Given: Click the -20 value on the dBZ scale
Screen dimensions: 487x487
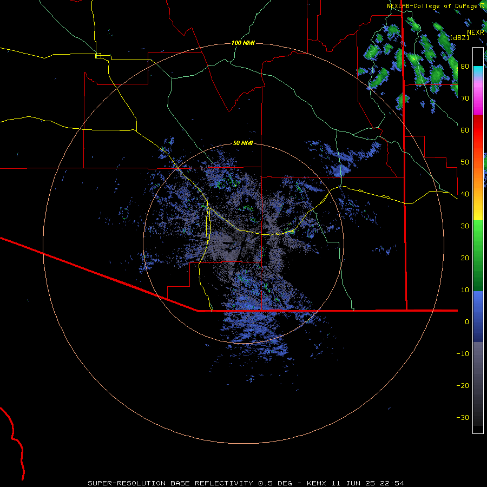Looking at the screenshot, I should pyautogui.click(x=463, y=385).
